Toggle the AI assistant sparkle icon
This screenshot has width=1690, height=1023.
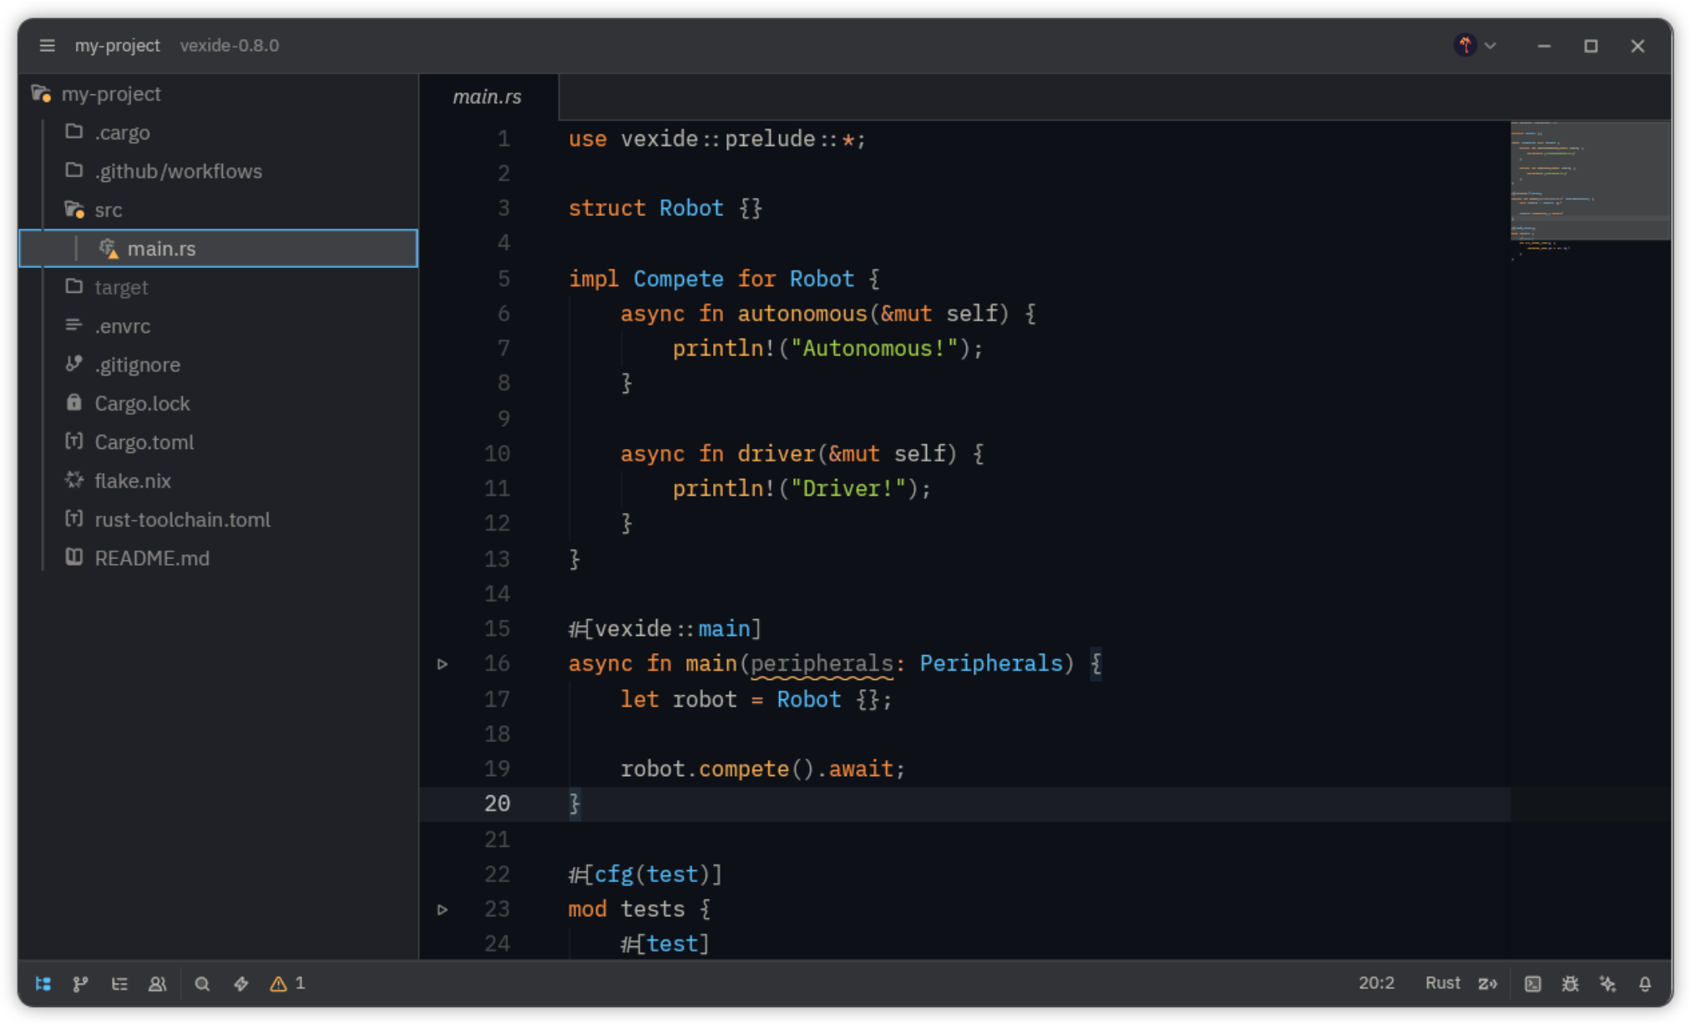(1607, 984)
